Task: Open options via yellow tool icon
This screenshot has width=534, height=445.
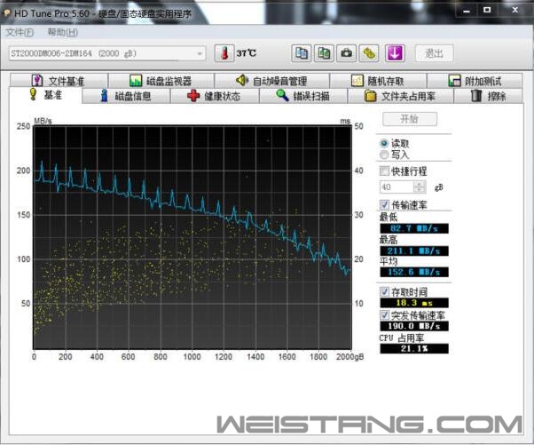Action: click(x=369, y=53)
